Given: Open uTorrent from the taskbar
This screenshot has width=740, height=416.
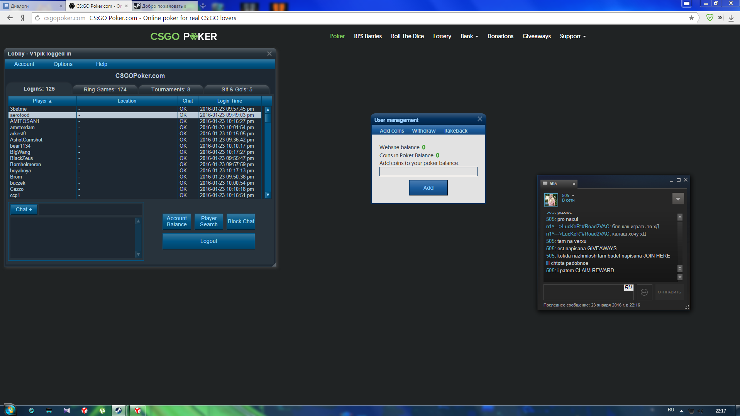Looking at the screenshot, I should point(102,411).
